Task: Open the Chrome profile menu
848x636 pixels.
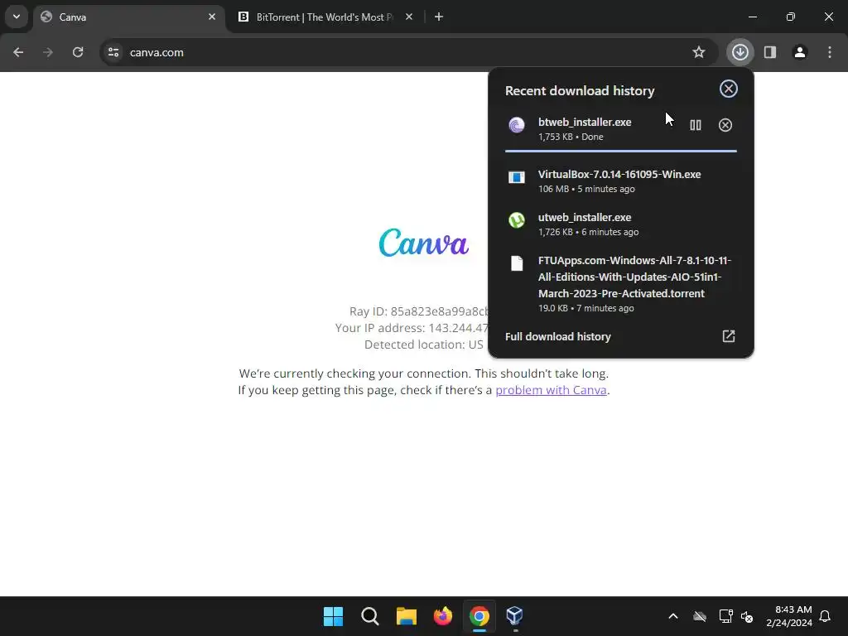Action: click(800, 52)
